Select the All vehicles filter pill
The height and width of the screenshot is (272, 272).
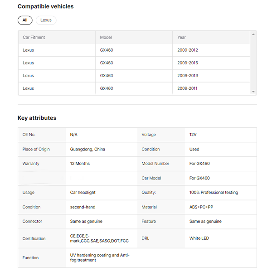(25, 20)
